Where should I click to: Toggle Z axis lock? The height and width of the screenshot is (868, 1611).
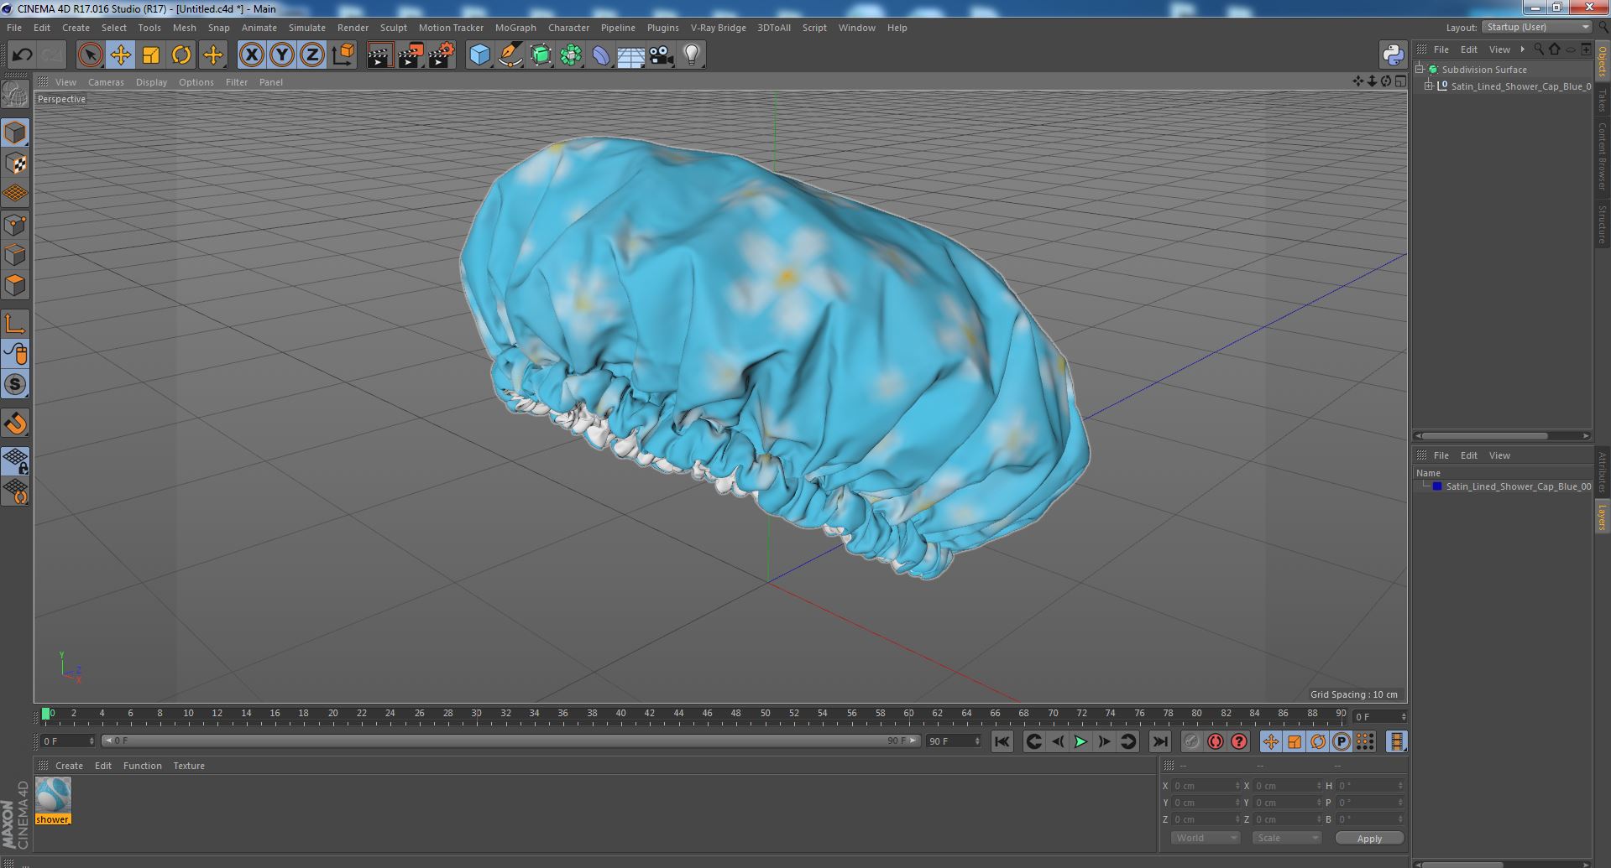coord(312,55)
